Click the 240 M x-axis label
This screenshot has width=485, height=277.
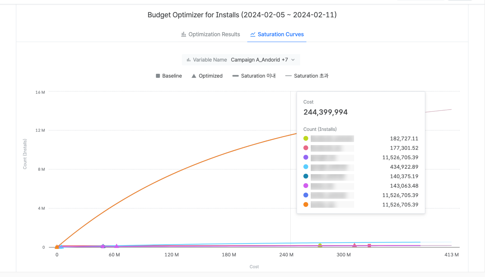coord(286,255)
